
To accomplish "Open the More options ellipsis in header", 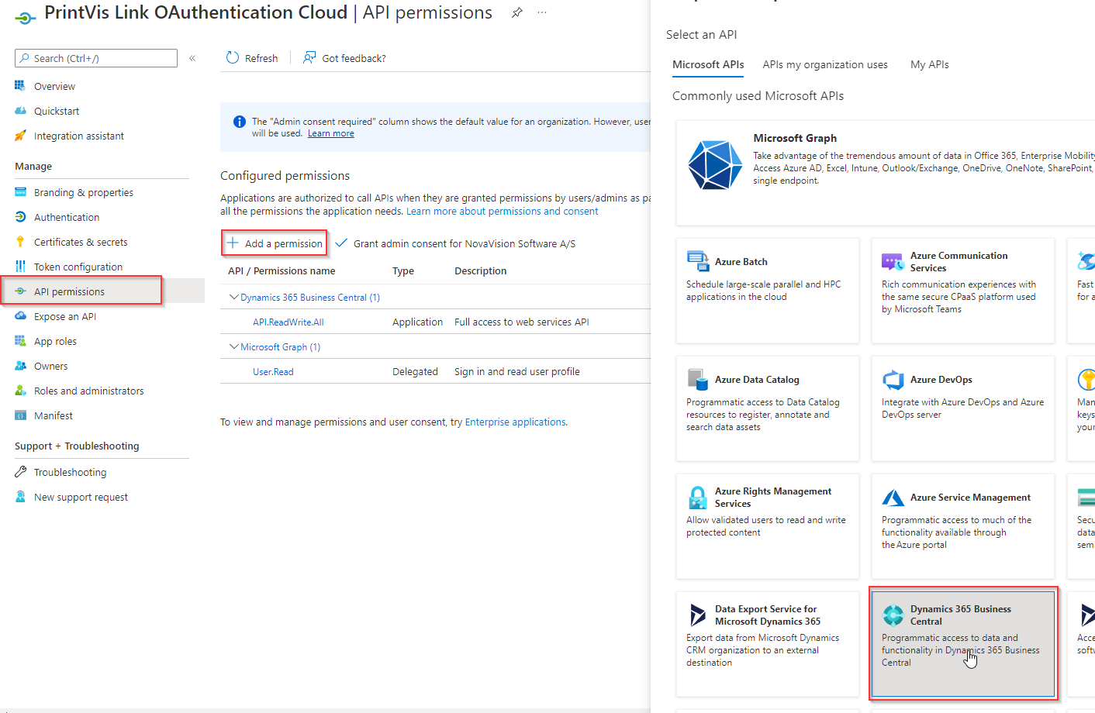I will (542, 13).
